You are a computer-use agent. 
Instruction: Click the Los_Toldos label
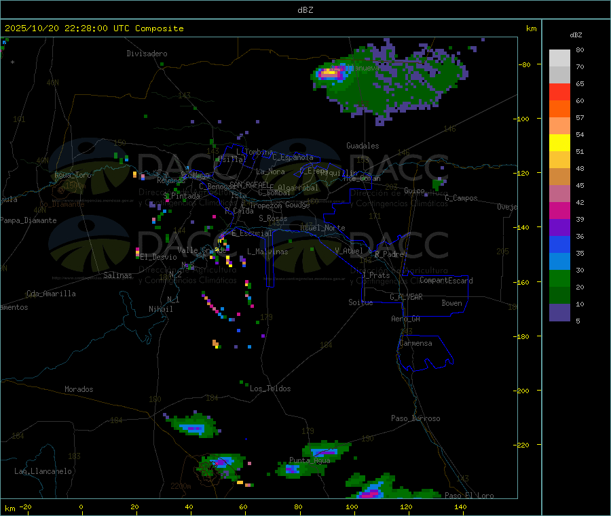270,389
